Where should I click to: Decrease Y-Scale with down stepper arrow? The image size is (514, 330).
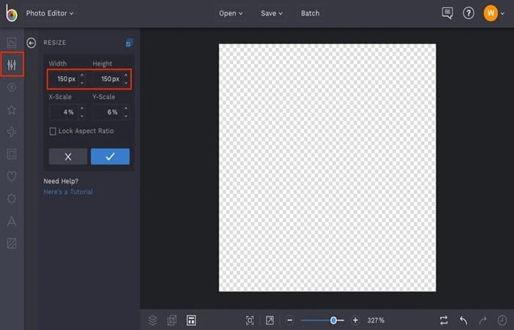tap(126, 116)
